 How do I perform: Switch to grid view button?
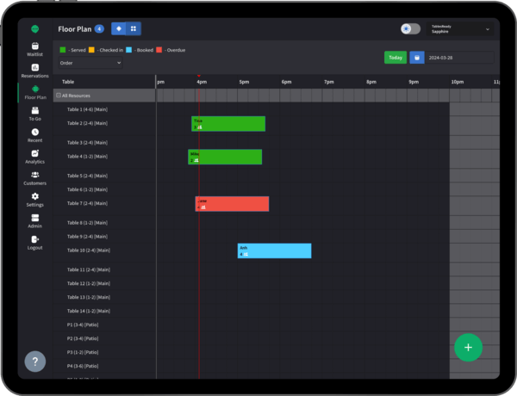134,28
